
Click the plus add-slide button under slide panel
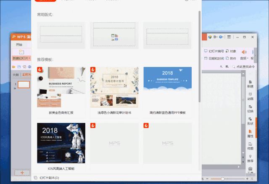[22, 173]
